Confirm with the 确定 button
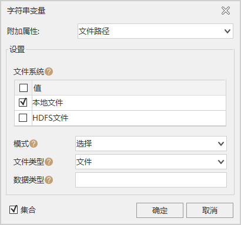Screen dimensions: 241x225 click(x=160, y=210)
